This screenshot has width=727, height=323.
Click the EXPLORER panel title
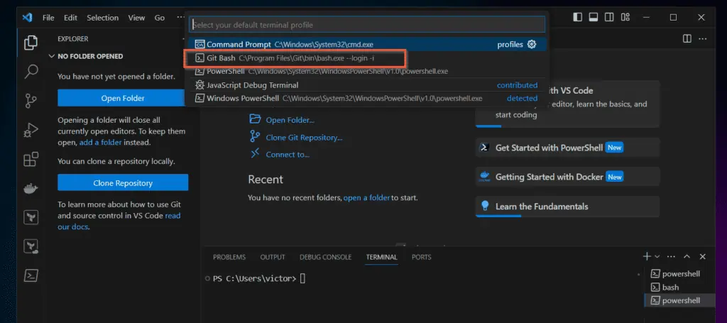[73, 39]
